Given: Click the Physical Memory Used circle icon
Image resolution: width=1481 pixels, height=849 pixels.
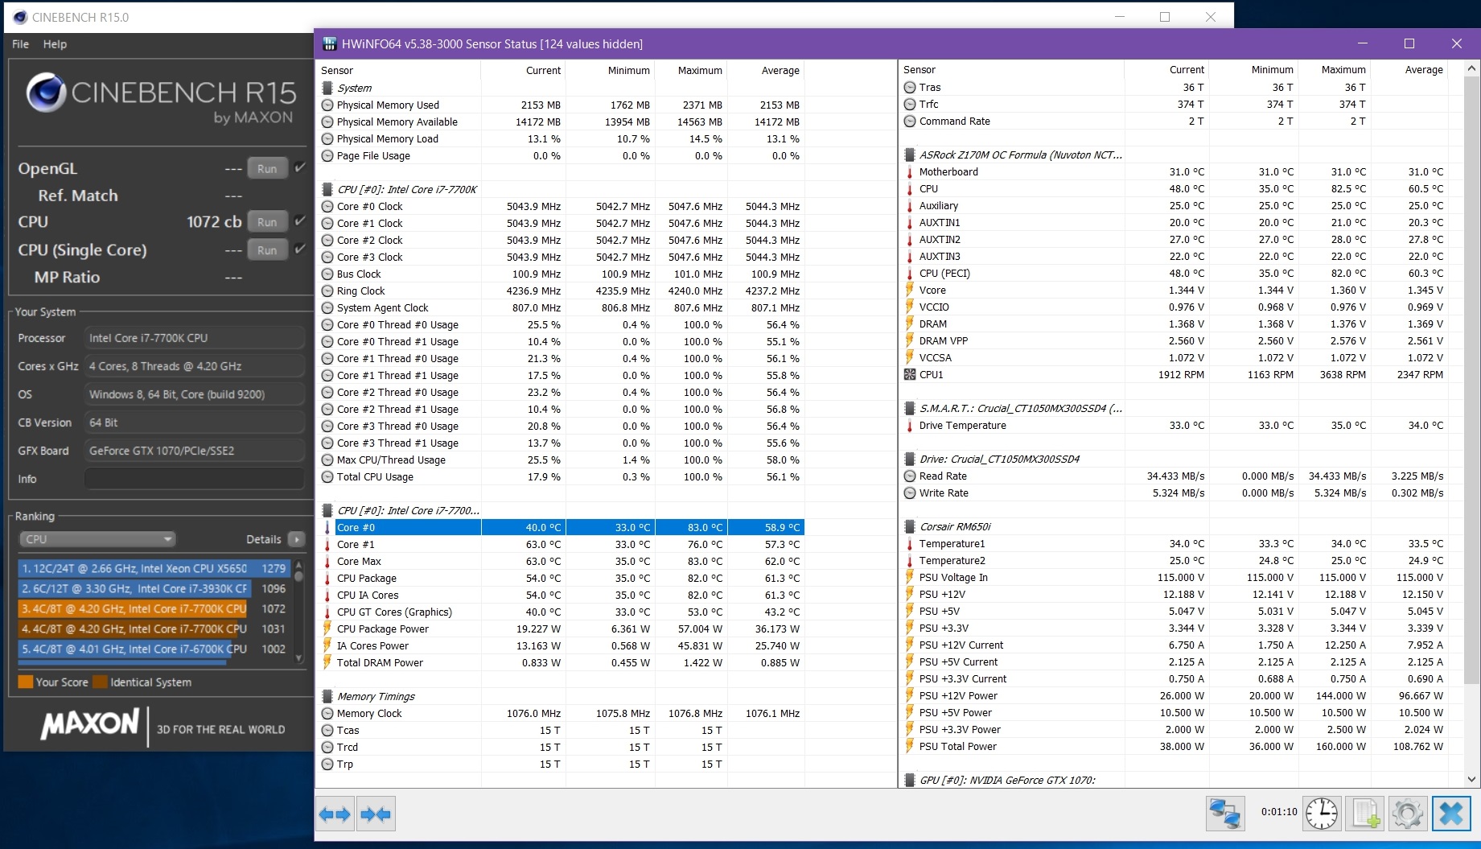Looking at the screenshot, I should click(327, 105).
